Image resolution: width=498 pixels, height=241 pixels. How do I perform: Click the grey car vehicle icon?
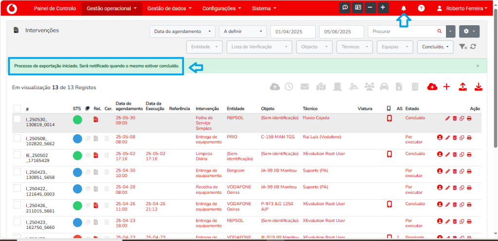click(x=384, y=87)
